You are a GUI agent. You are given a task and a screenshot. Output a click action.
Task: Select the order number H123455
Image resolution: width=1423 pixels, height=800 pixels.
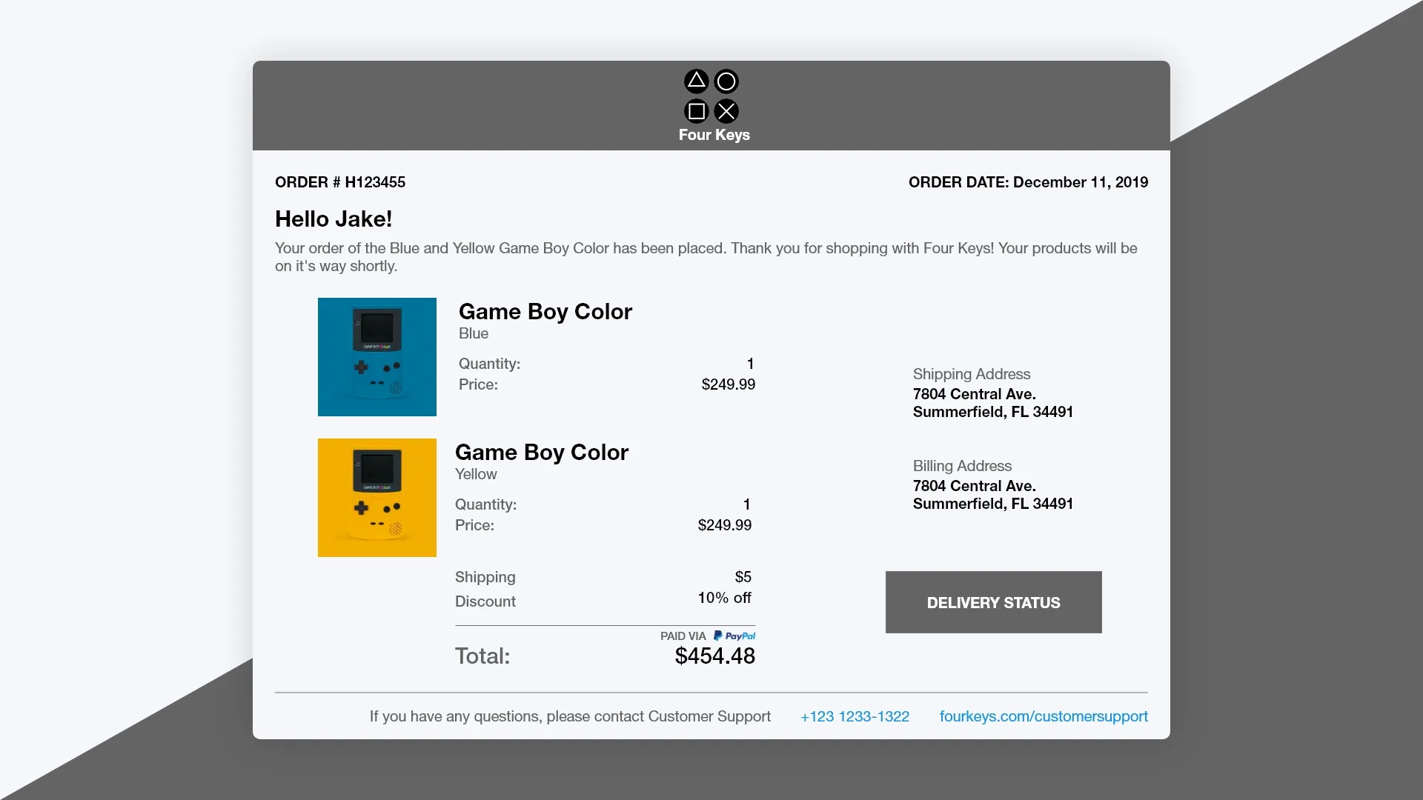(375, 182)
